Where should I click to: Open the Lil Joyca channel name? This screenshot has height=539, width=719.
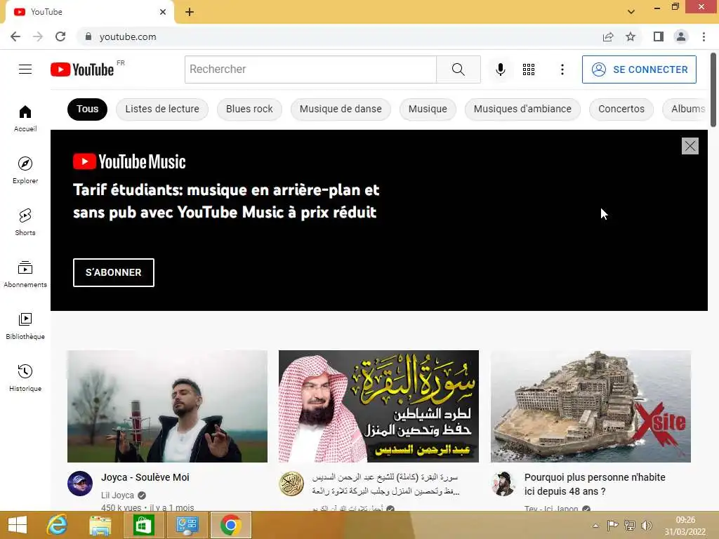click(117, 495)
